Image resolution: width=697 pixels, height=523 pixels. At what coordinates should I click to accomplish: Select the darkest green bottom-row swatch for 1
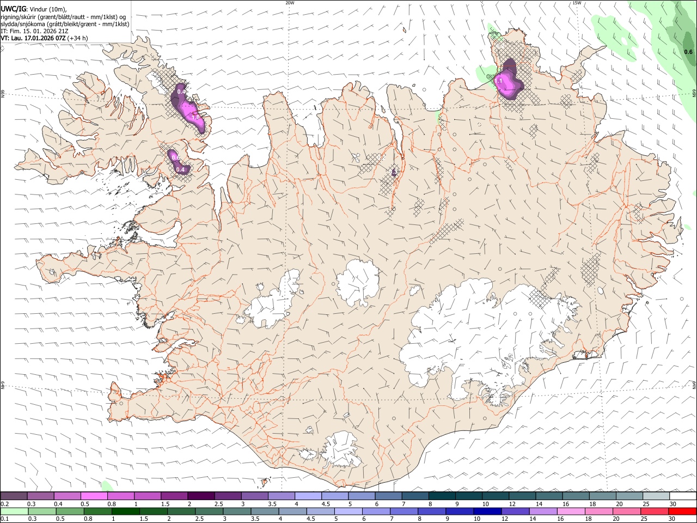[x=125, y=512]
